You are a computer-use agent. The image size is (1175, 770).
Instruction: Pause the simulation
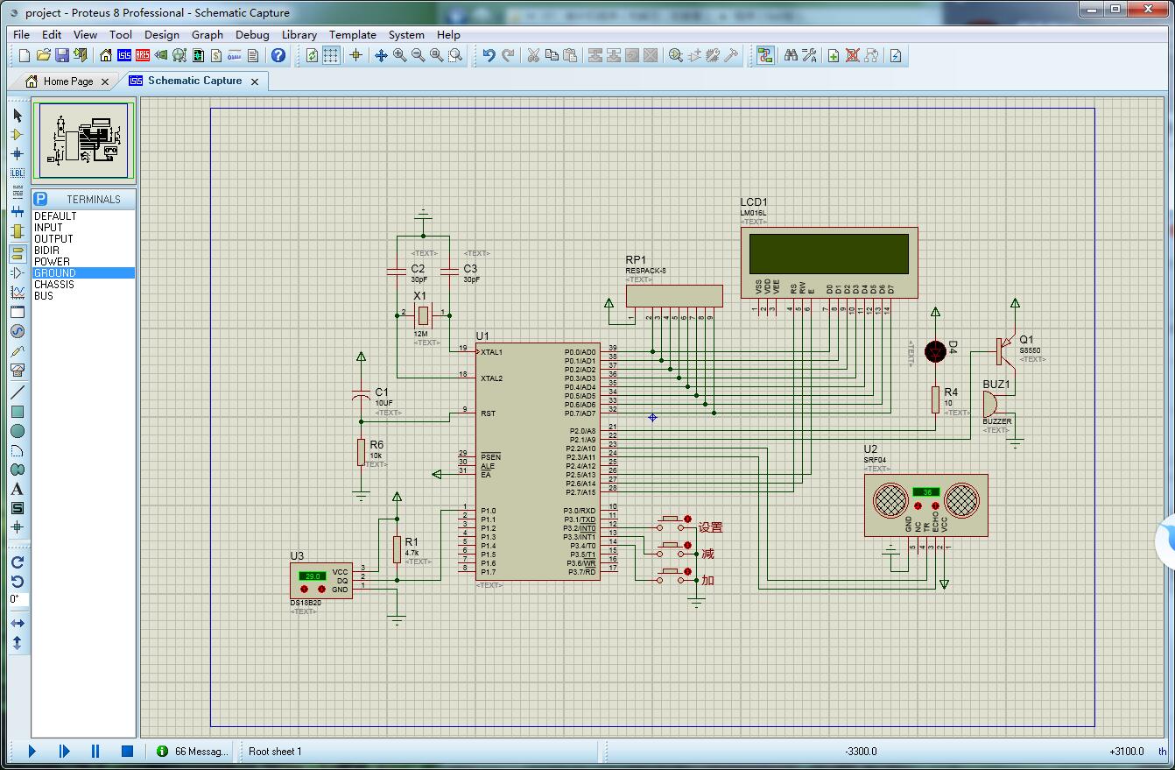tap(95, 751)
